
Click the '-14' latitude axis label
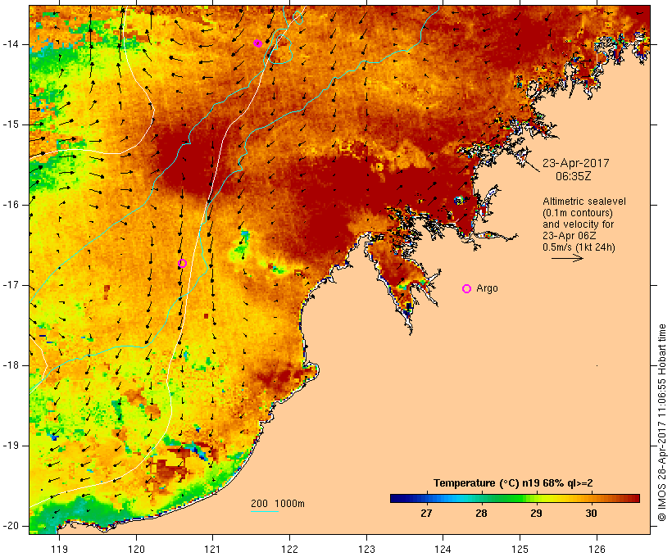coord(11,44)
